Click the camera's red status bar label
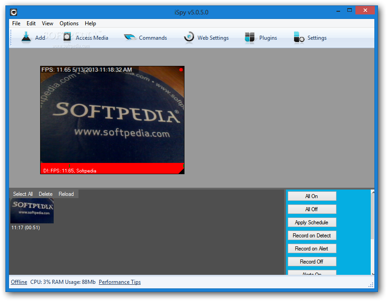 point(70,171)
